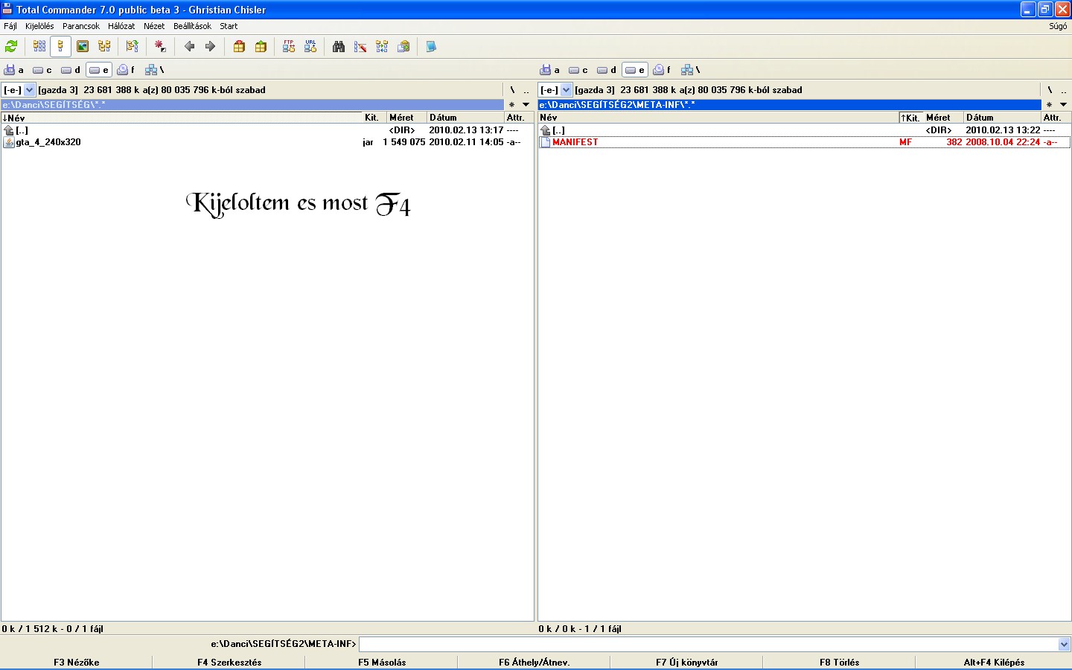Open the multi-rename tool icon

pos(360,47)
